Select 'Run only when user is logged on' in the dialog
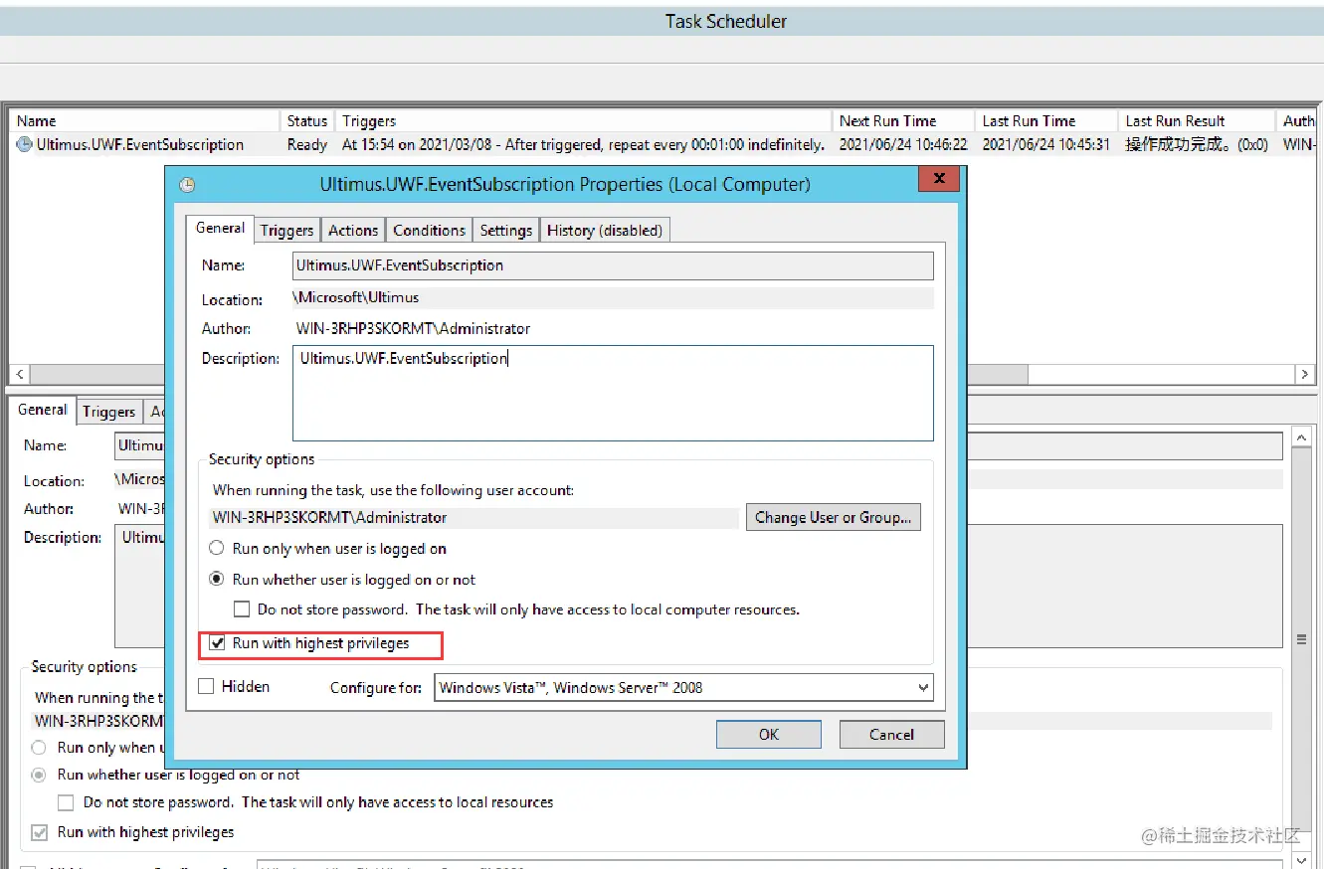Image resolution: width=1324 pixels, height=869 pixels. (x=216, y=548)
